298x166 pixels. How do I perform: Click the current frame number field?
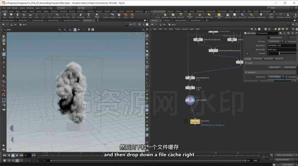click(27, 155)
